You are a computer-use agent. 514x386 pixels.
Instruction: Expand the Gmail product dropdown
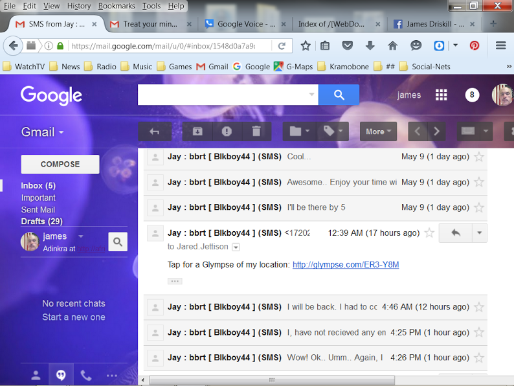point(42,132)
